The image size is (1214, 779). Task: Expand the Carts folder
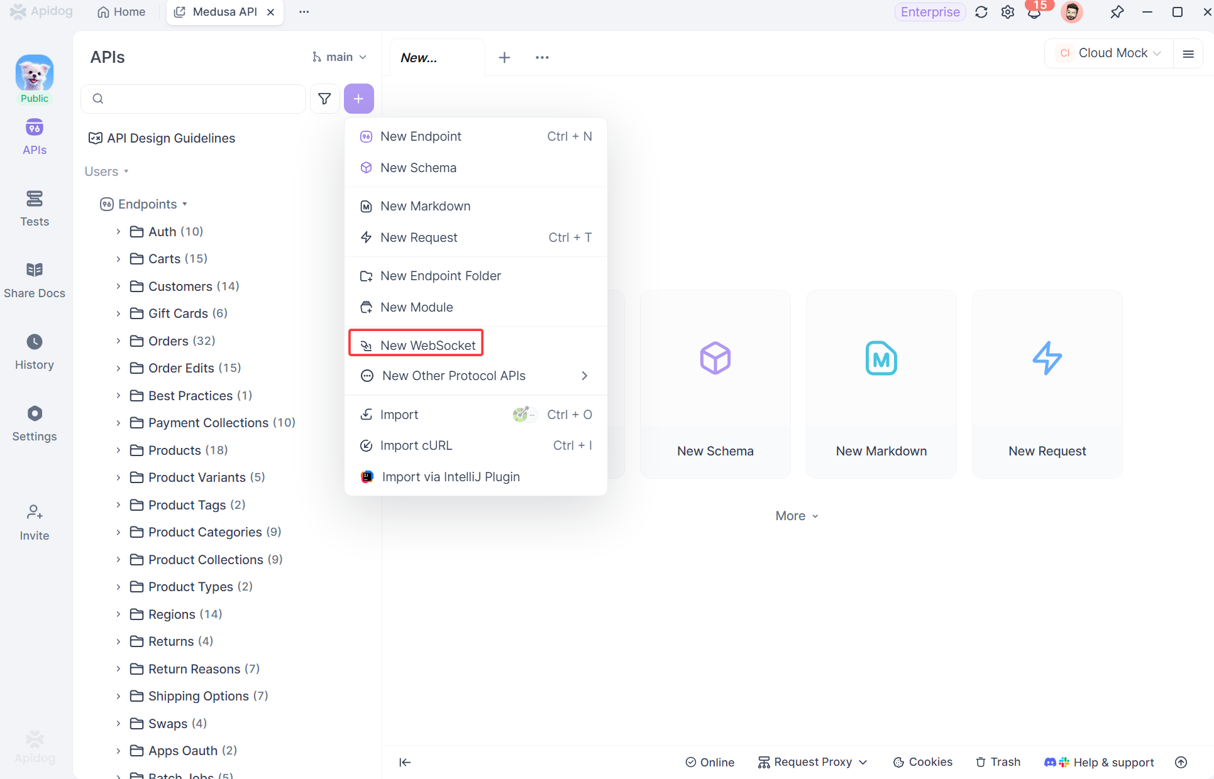point(118,259)
